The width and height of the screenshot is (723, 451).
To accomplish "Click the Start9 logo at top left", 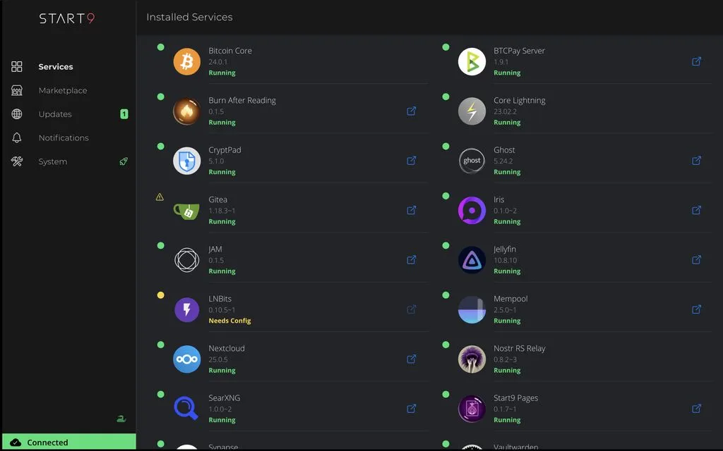I will 67,19.
